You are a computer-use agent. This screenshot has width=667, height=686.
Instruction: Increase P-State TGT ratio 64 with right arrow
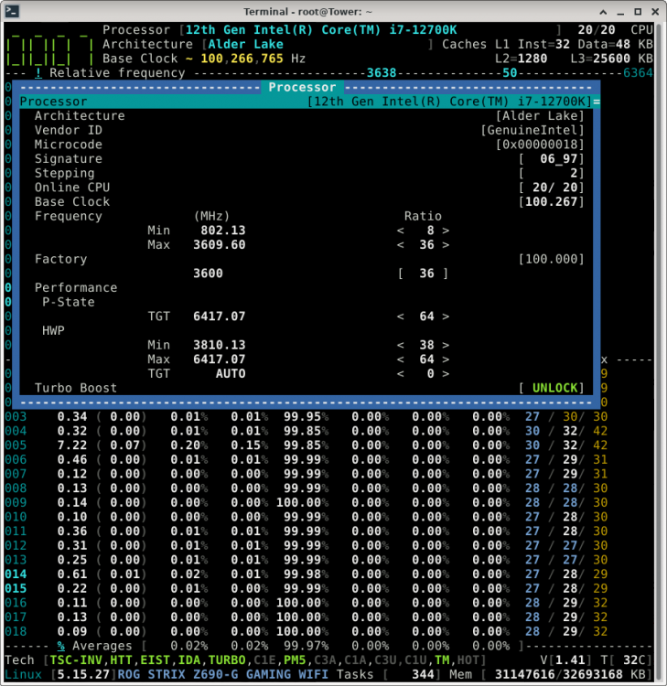(x=446, y=316)
